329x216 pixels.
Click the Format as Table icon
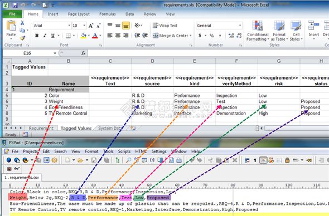(x=279, y=31)
